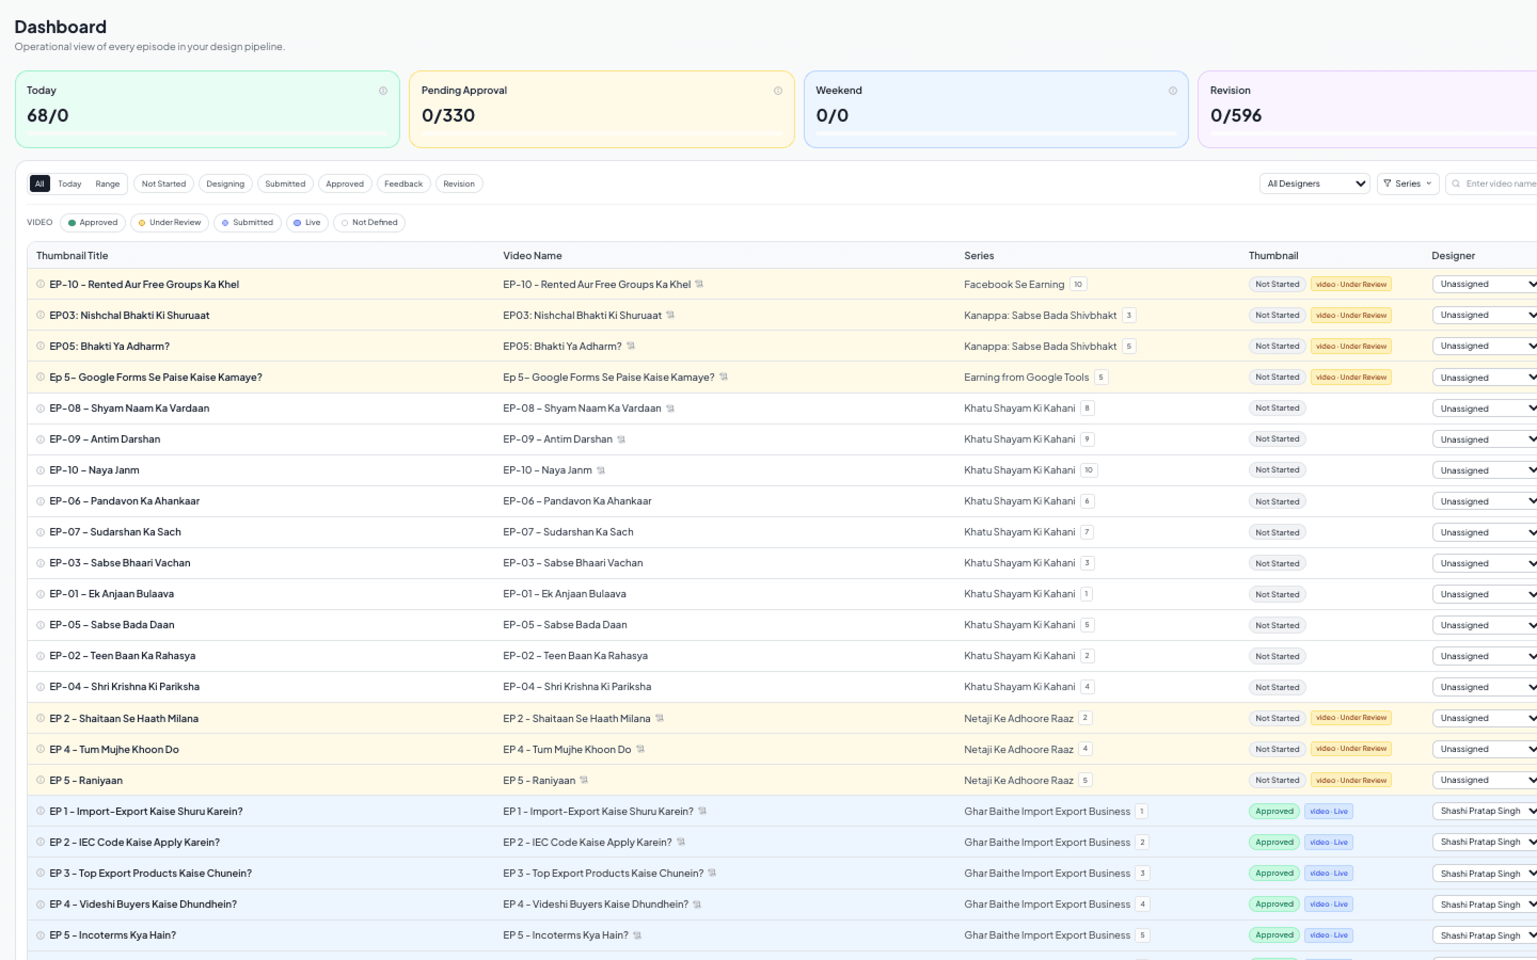
Task: Click the info icon beside EP-10 – Rented Aur Free Groups Ka Khel title
Action: click(41, 284)
